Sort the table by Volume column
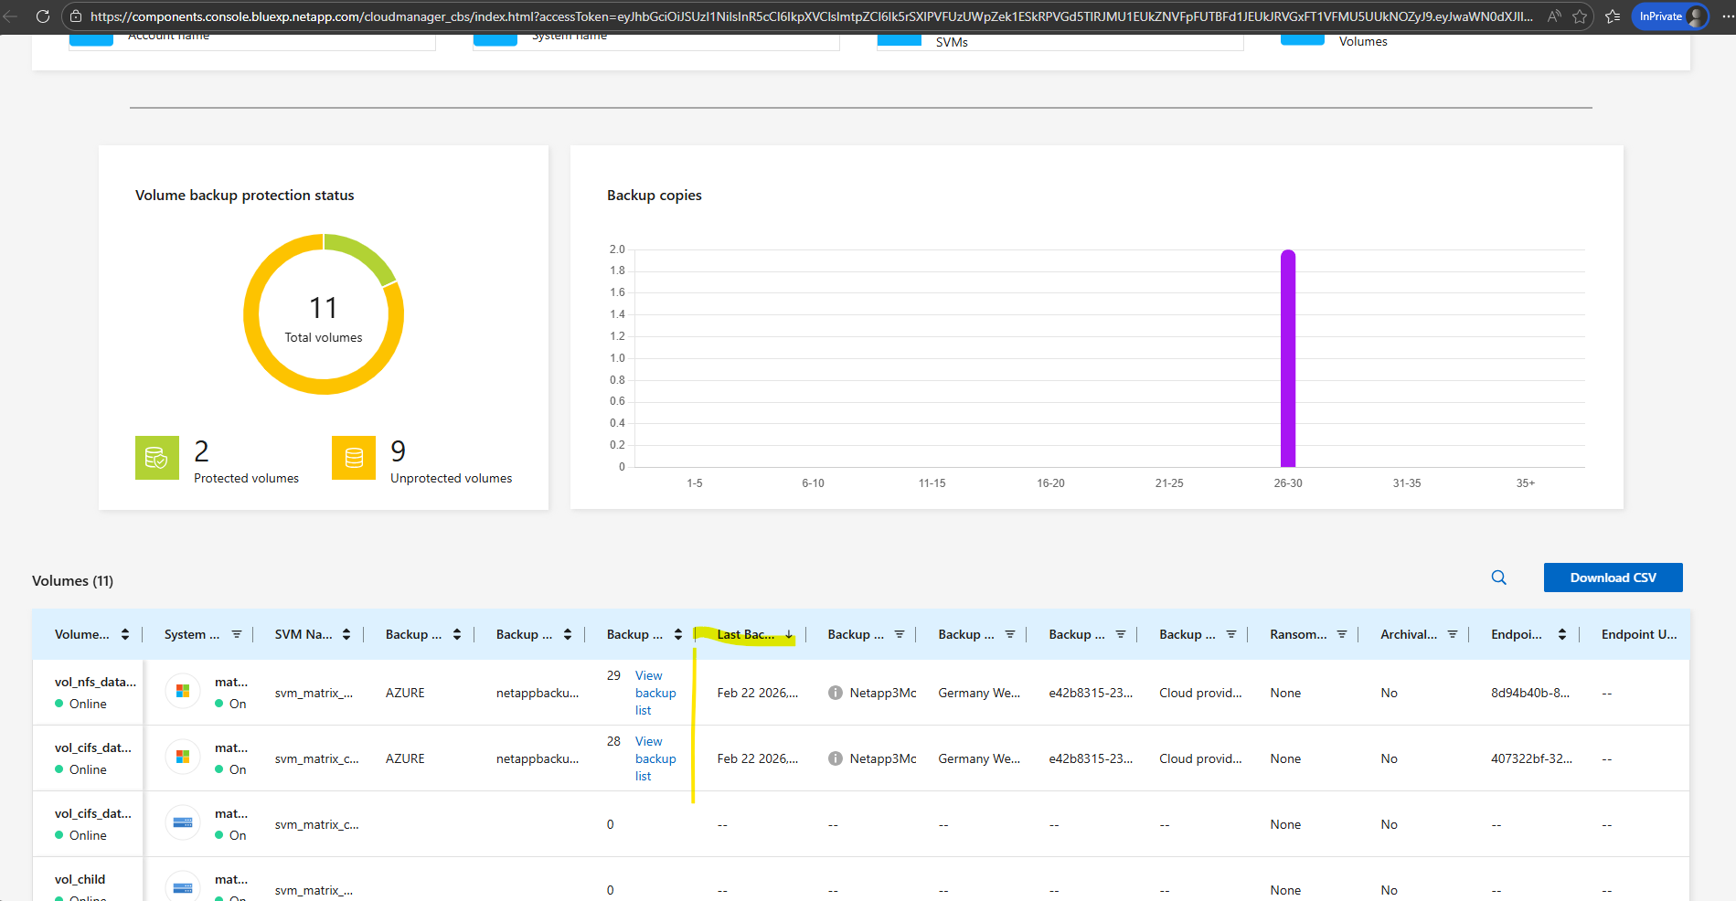The width and height of the screenshot is (1736, 901). 125,634
